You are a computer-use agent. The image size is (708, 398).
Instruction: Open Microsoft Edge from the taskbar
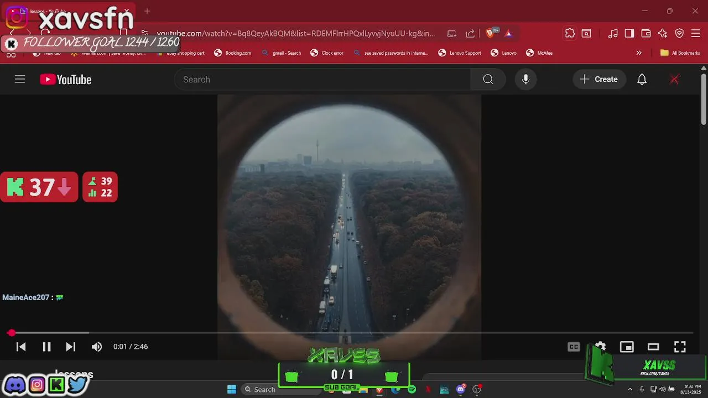tap(395, 389)
